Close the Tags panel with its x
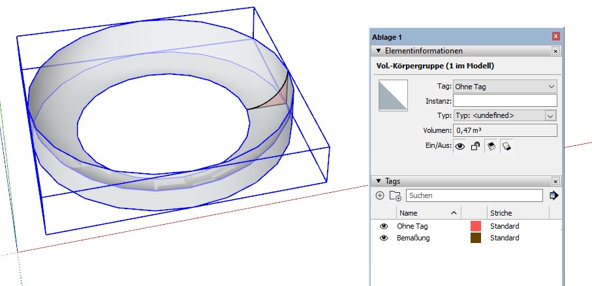592x286 pixels. [555, 181]
